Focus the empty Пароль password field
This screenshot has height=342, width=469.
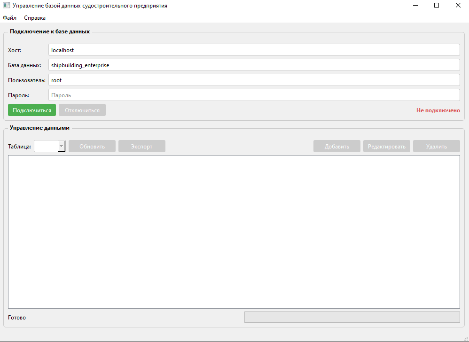coord(254,95)
